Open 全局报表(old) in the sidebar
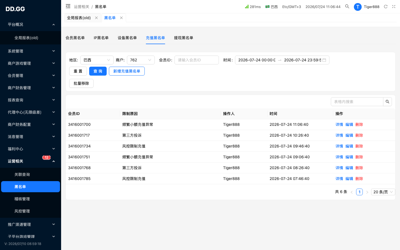 pyautogui.click(x=31, y=38)
